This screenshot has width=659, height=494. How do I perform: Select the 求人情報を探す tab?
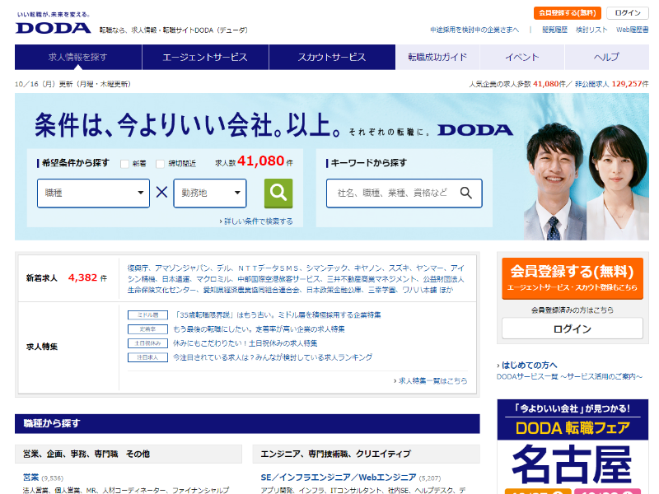click(78, 57)
